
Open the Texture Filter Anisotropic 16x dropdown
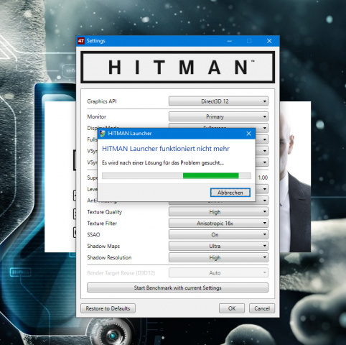[218, 224]
